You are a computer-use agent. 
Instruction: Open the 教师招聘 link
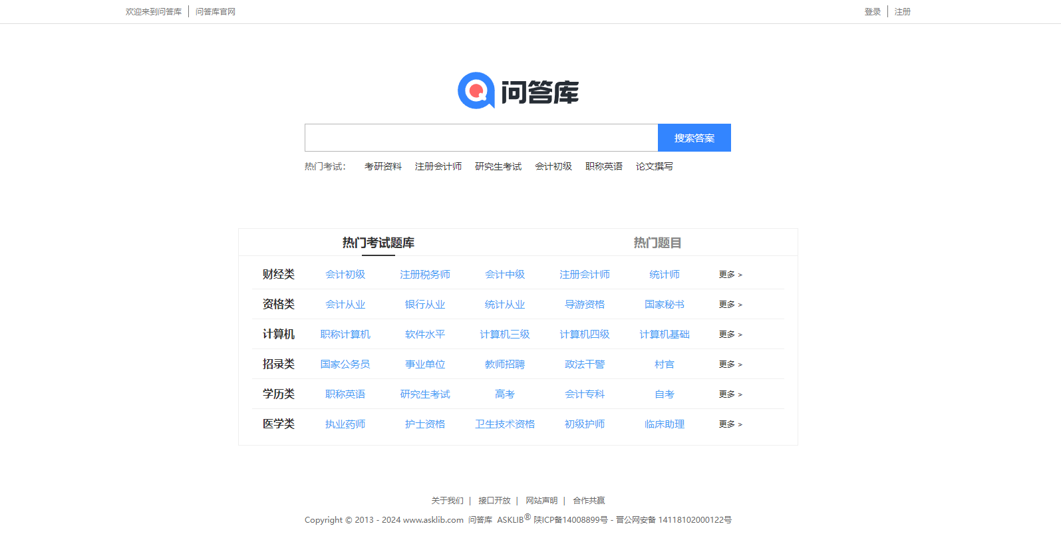(x=505, y=364)
